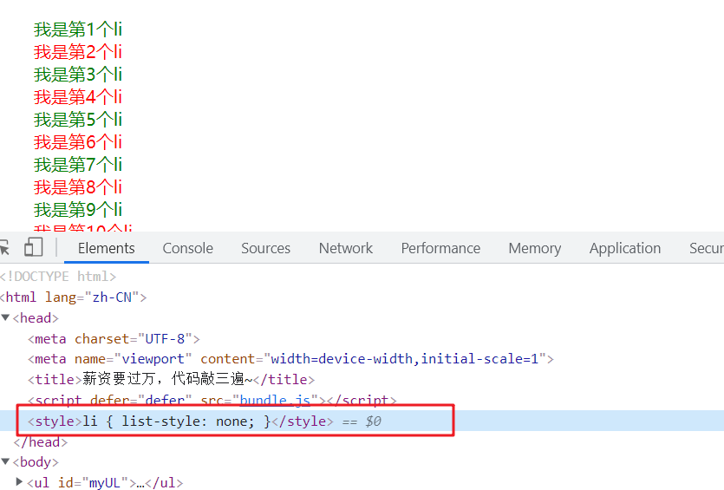Switch to the Application tab
The width and height of the screenshot is (724, 490).
pos(625,248)
